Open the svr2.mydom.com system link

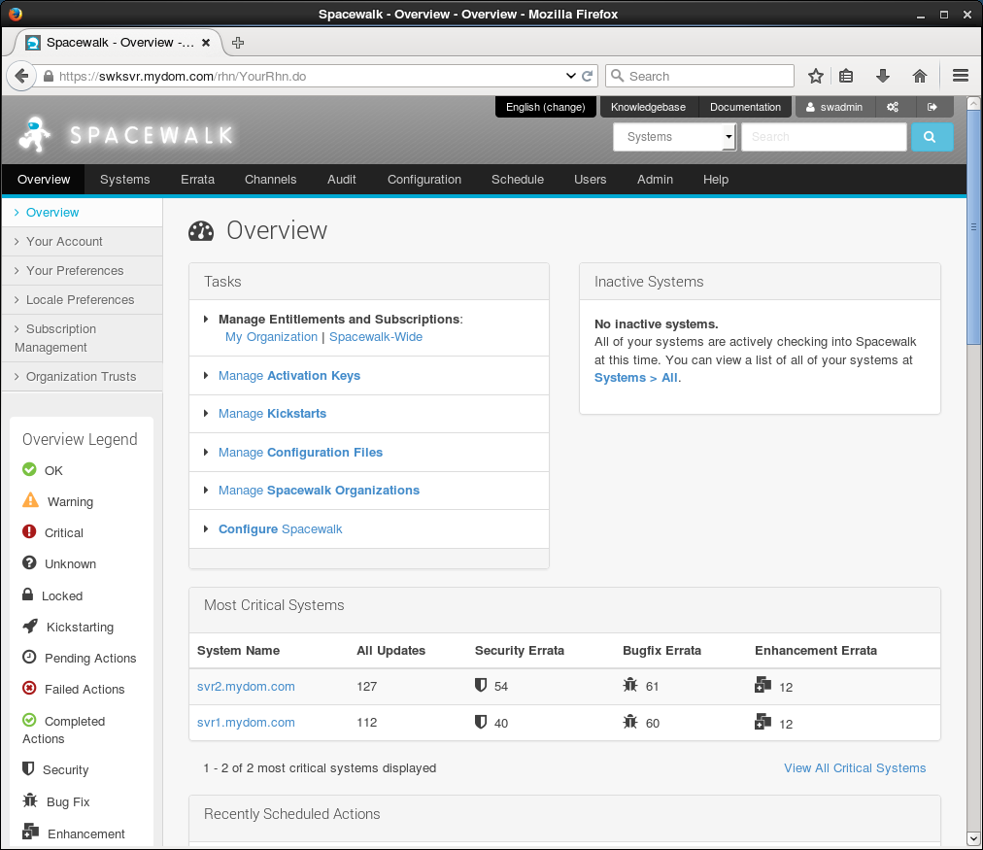click(x=246, y=687)
